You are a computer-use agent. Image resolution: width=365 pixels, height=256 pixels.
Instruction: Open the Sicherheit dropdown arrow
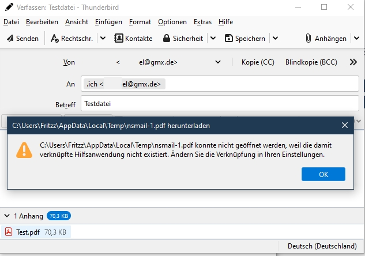[212, 39]
